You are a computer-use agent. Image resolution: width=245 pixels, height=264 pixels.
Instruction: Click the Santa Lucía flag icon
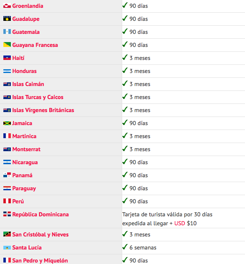click(7, 248)
